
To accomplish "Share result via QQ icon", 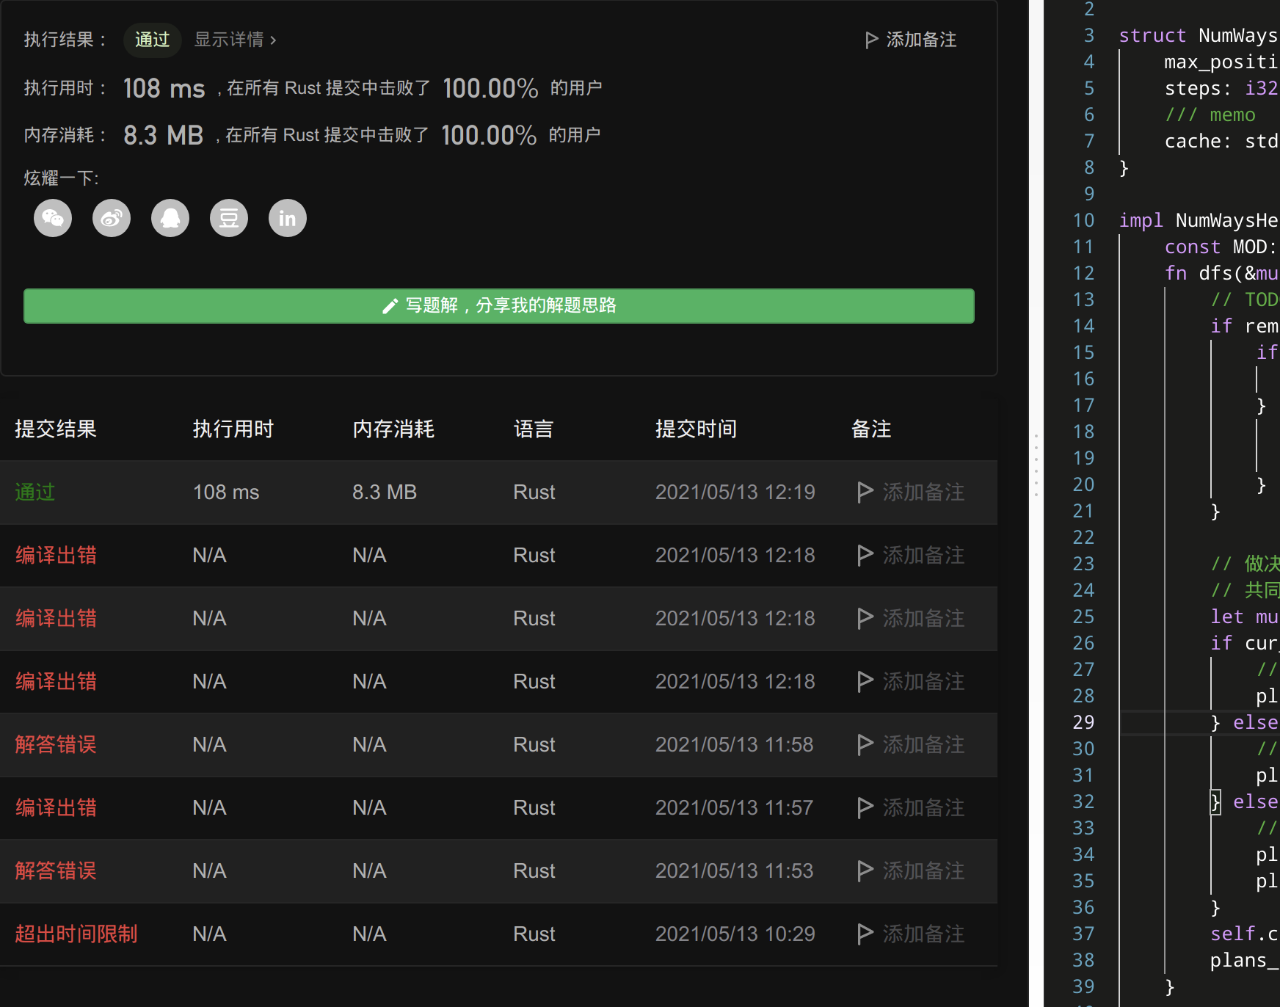I will [x=170, y=218].
